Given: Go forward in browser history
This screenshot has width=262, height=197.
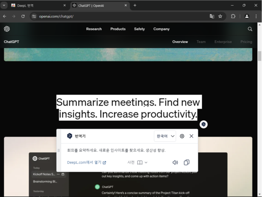Looking at the screenshot, I should pos(14,16).
